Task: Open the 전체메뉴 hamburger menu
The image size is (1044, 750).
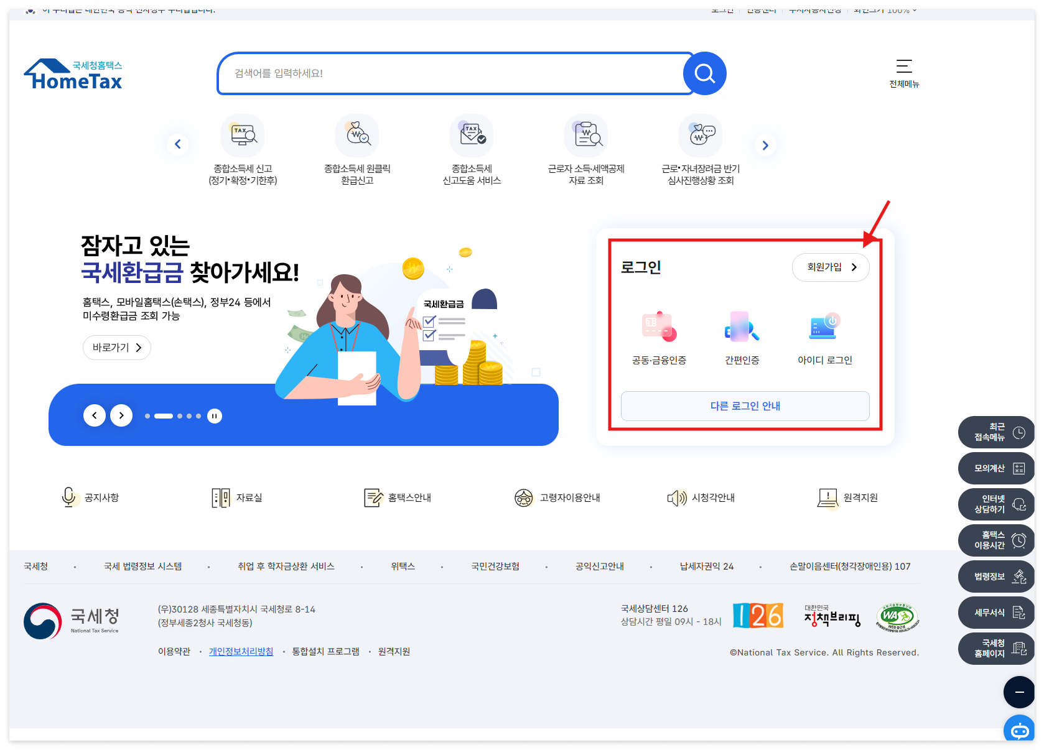Action: 904,73
